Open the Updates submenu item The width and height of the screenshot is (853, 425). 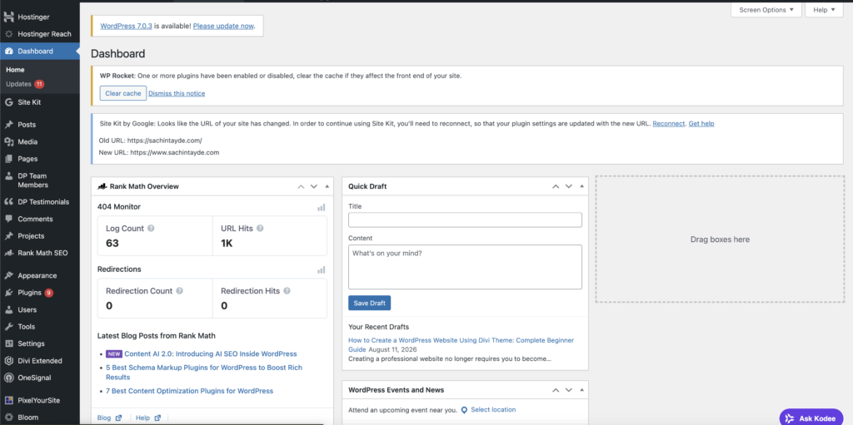click(x=25, y=84)
